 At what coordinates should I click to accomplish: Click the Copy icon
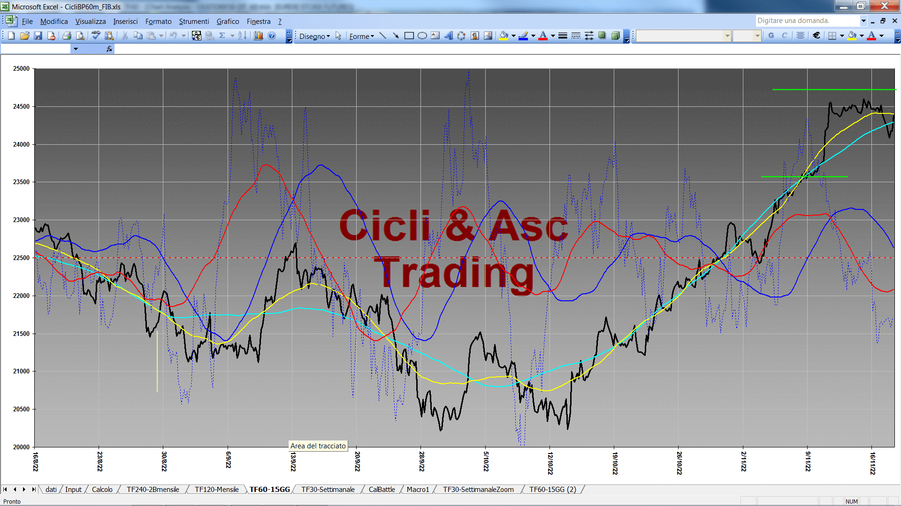click(138, 36)
